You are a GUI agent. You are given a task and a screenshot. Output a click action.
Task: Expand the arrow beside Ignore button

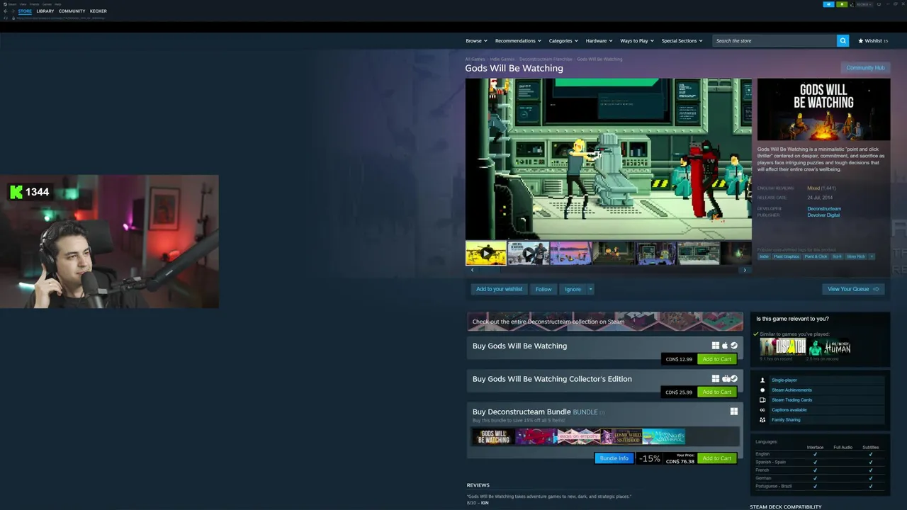pyautogui.click(x=590, y=289)
